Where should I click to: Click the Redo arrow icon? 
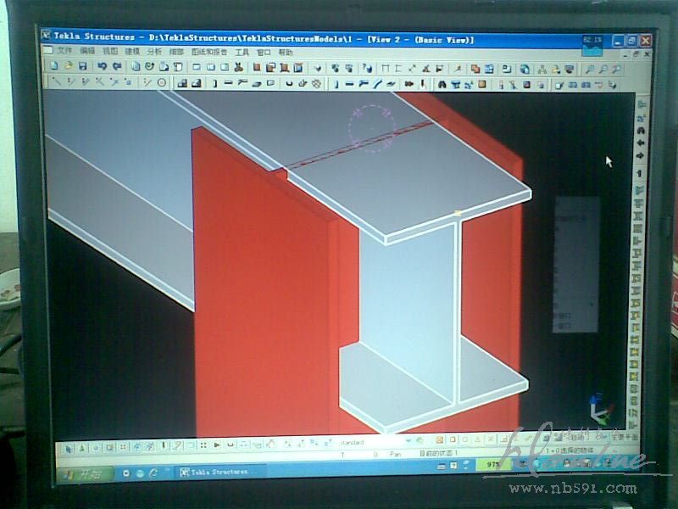tap(115, 66)
